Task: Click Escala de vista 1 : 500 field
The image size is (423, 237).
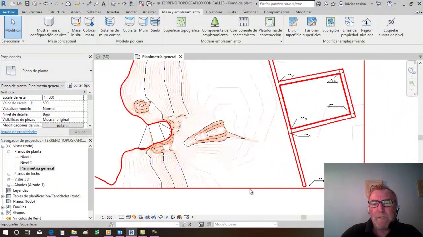Action: 62,97
